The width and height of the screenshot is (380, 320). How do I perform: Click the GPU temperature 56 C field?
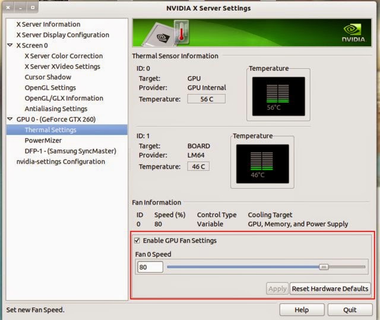(207, 99)
